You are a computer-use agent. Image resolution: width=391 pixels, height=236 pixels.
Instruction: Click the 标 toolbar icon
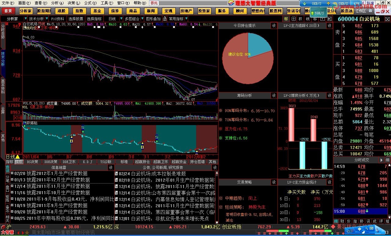coord(286,19)
